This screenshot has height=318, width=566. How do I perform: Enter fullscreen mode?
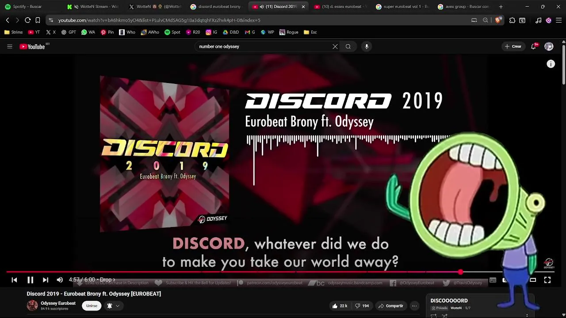pyautogui.click(x=547, y=280)
